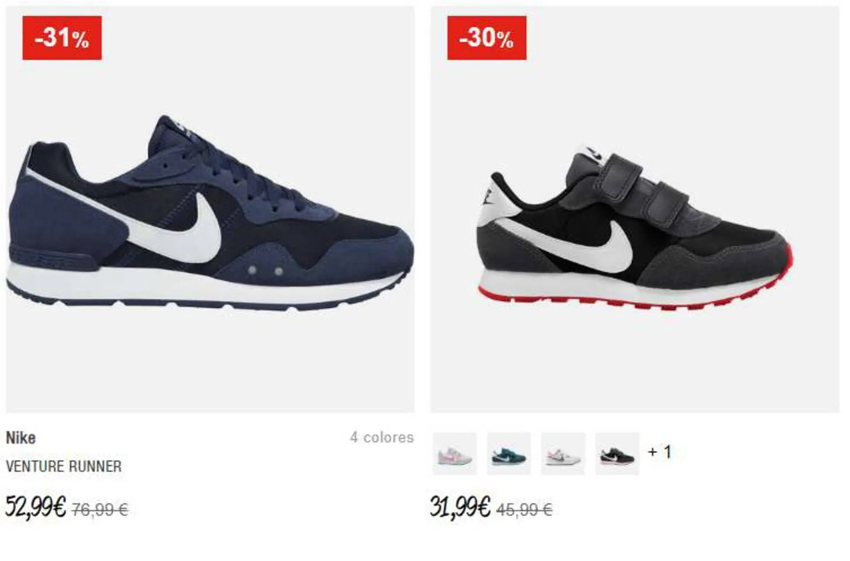The width and height of the screenshot is (850, 561).
Task: Choose the white sneaker with pink heel
Action: [563, 454]
